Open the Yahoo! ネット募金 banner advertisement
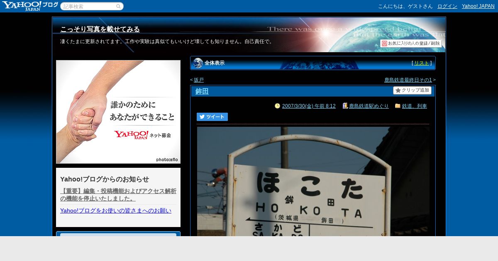Image resolution: width=498 pixels, height=261 pixels. (118, 112)
